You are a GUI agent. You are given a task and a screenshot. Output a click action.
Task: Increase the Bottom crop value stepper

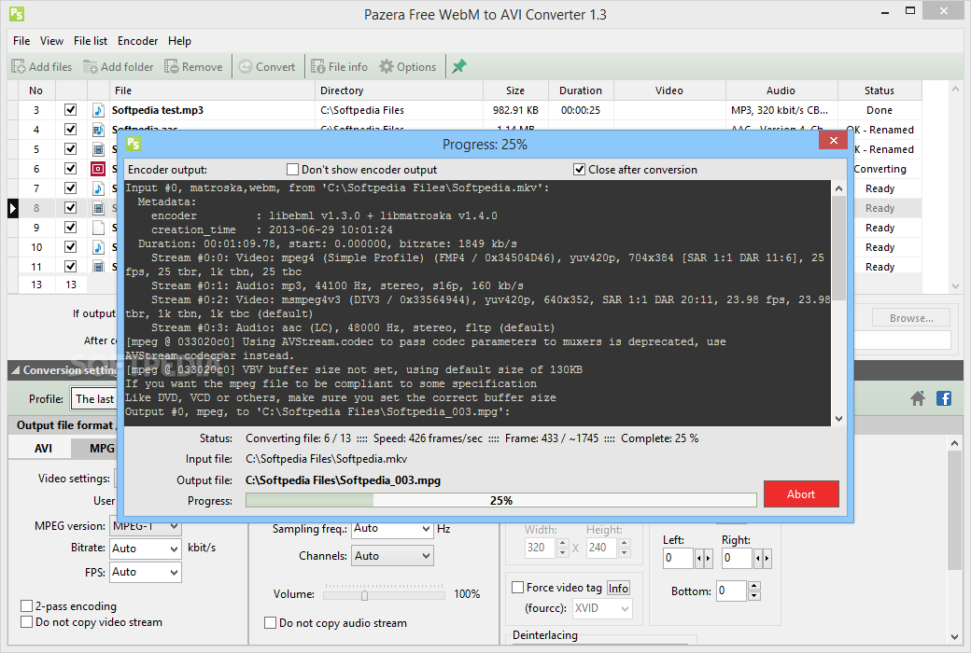click(x=753, y=586)
